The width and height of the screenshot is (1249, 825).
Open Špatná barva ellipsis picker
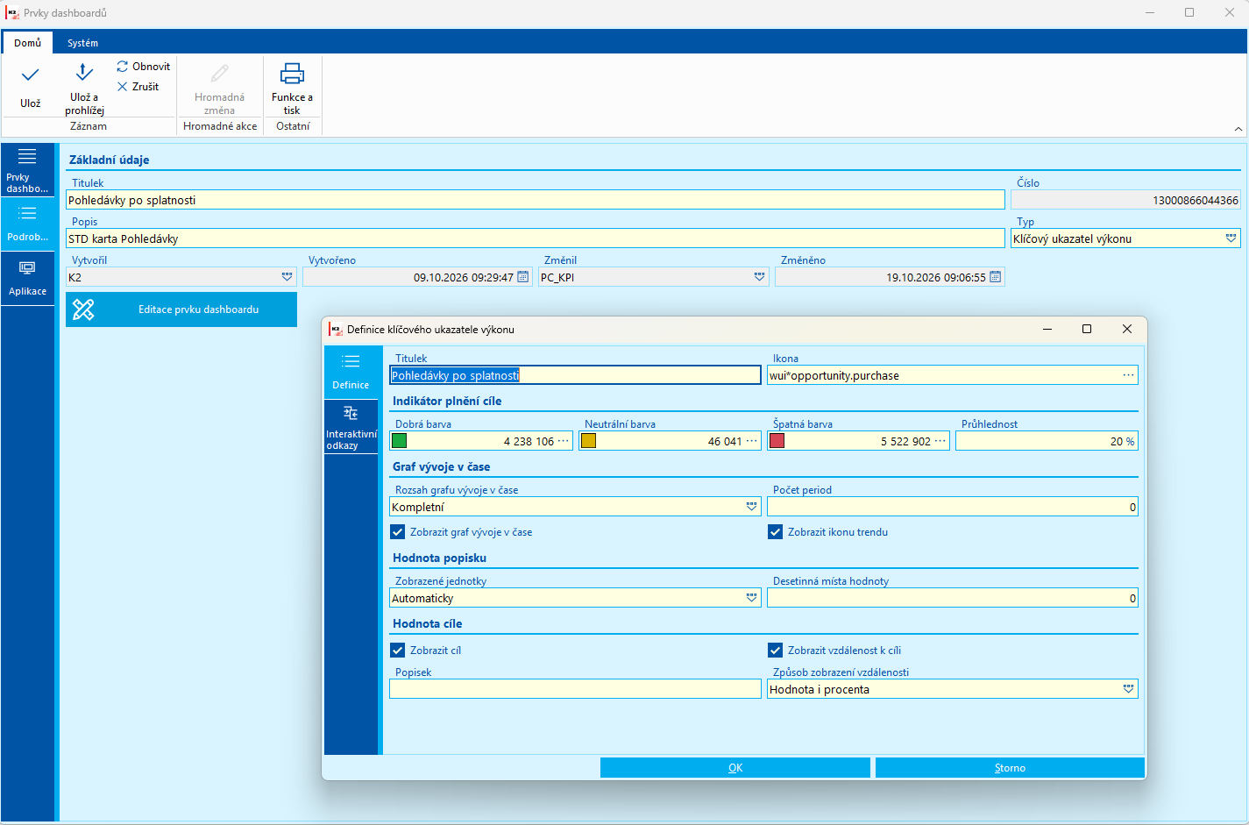pos(940,441)
